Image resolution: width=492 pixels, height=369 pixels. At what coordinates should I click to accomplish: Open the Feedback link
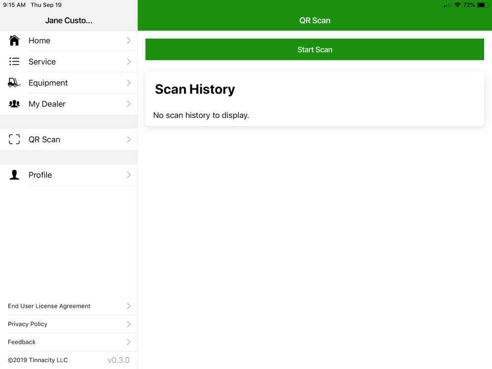(22, 342)
